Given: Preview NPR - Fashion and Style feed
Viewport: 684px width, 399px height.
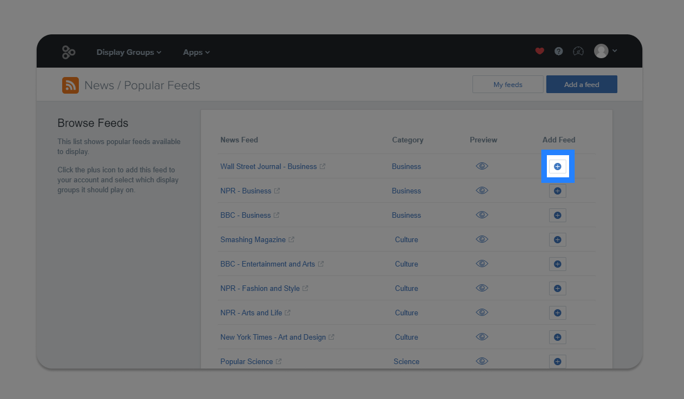Looking at the screenshot, I should tap(482, 288).
